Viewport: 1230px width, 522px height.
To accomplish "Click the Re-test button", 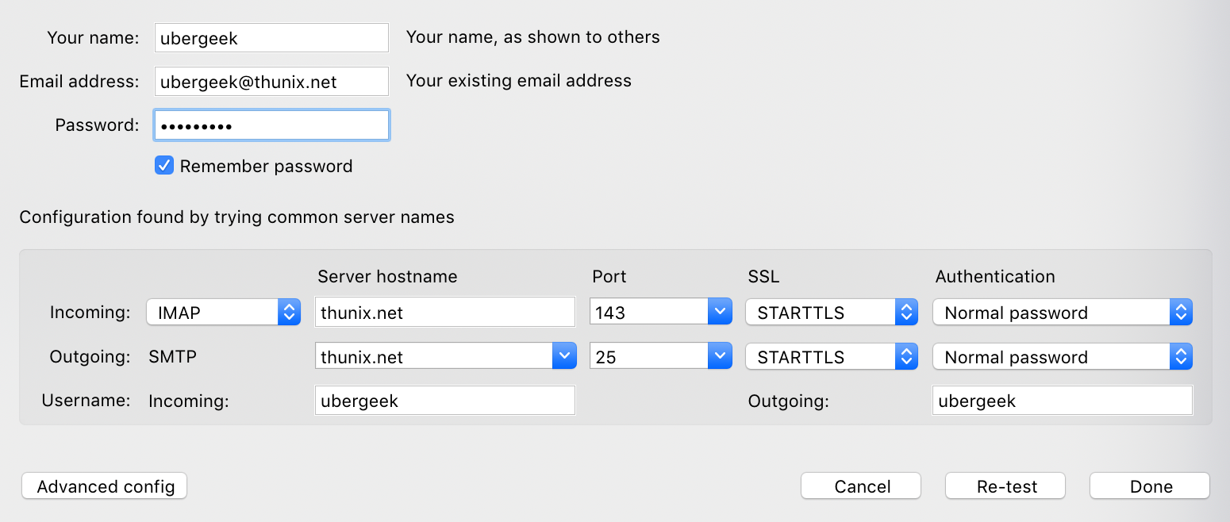I will click(x=1005, y=486).
